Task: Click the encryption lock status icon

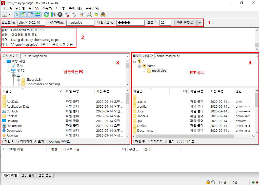Action: click(208, 182)
